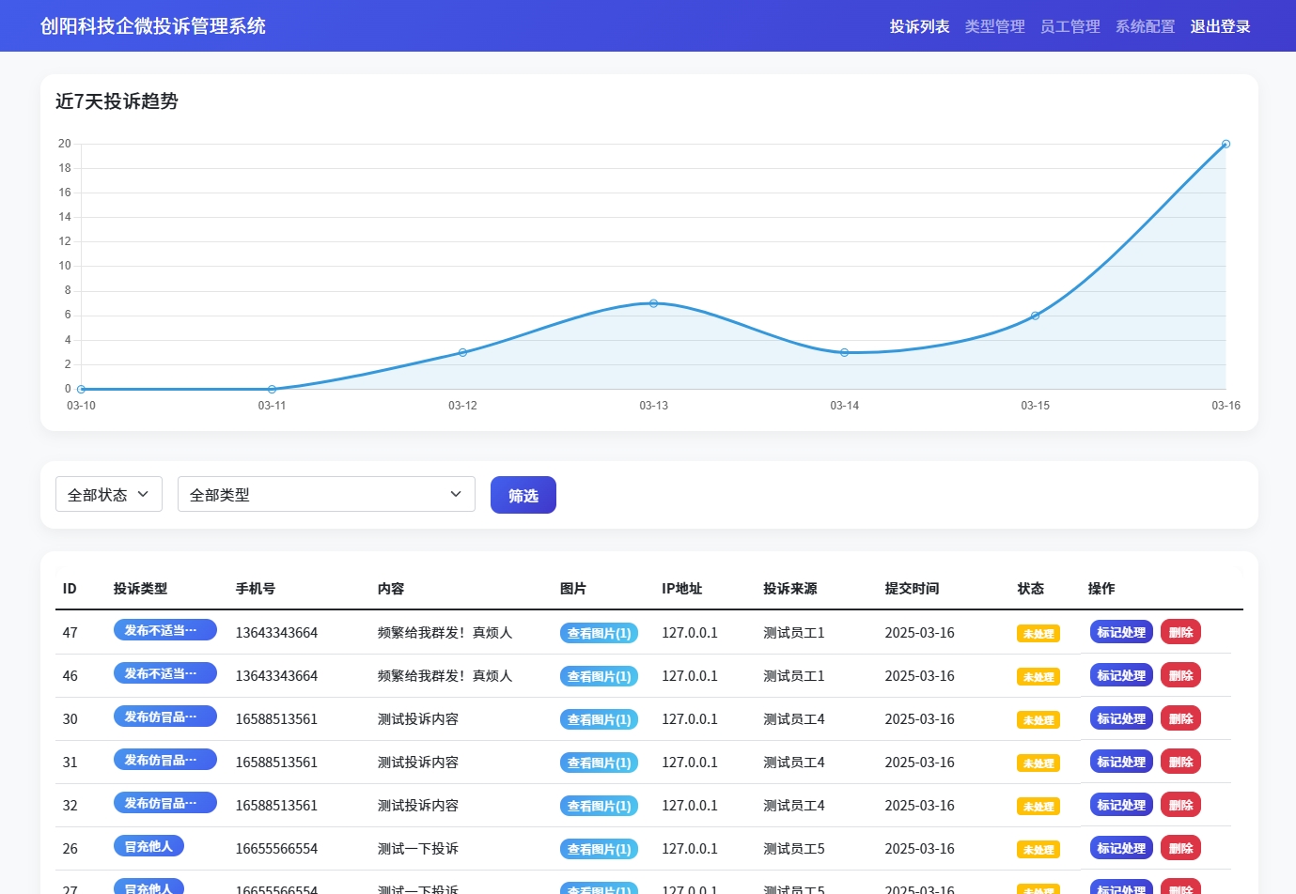Delete complaint ID 32

point(1180,805)
